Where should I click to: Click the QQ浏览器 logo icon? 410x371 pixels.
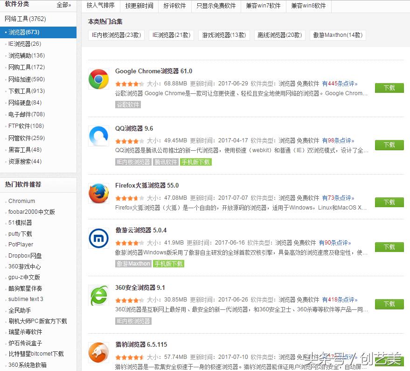[98, 137]
